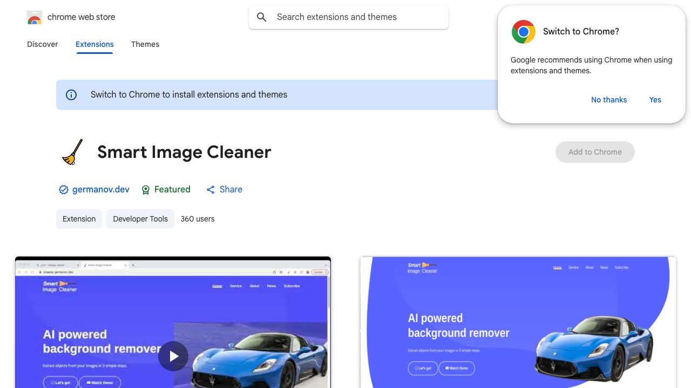Click the Featured award ribbon icon
Viewport: 691px width, 388px height.
(146, 190)
